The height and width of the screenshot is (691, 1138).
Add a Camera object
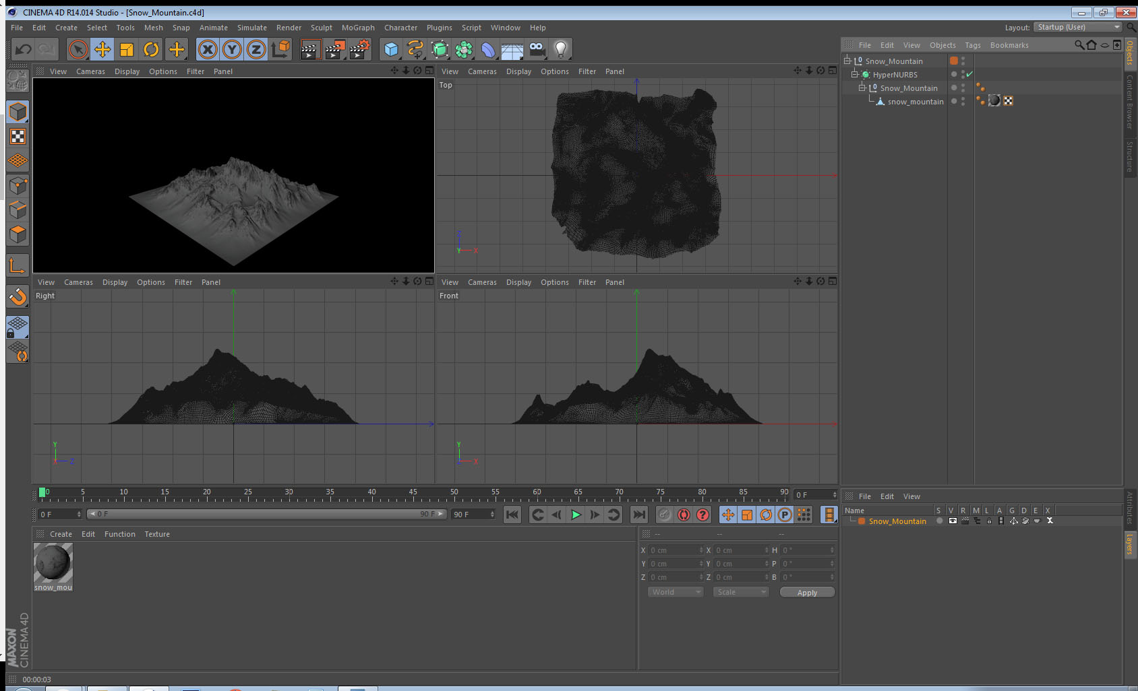coord(537,49)
